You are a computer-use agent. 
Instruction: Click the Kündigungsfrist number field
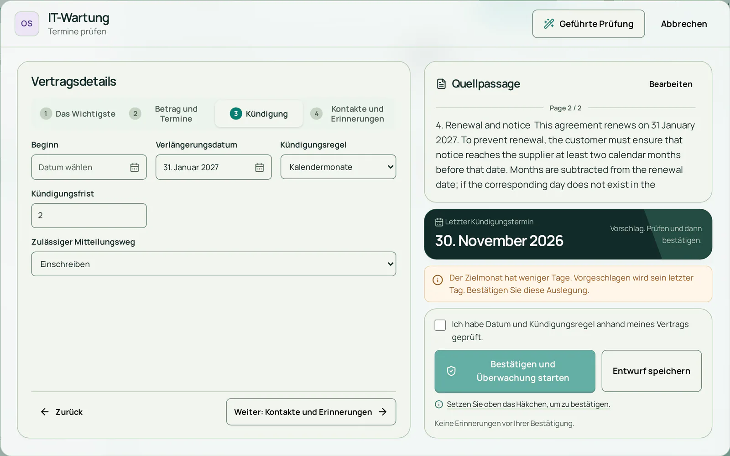[x=89, y=216]
